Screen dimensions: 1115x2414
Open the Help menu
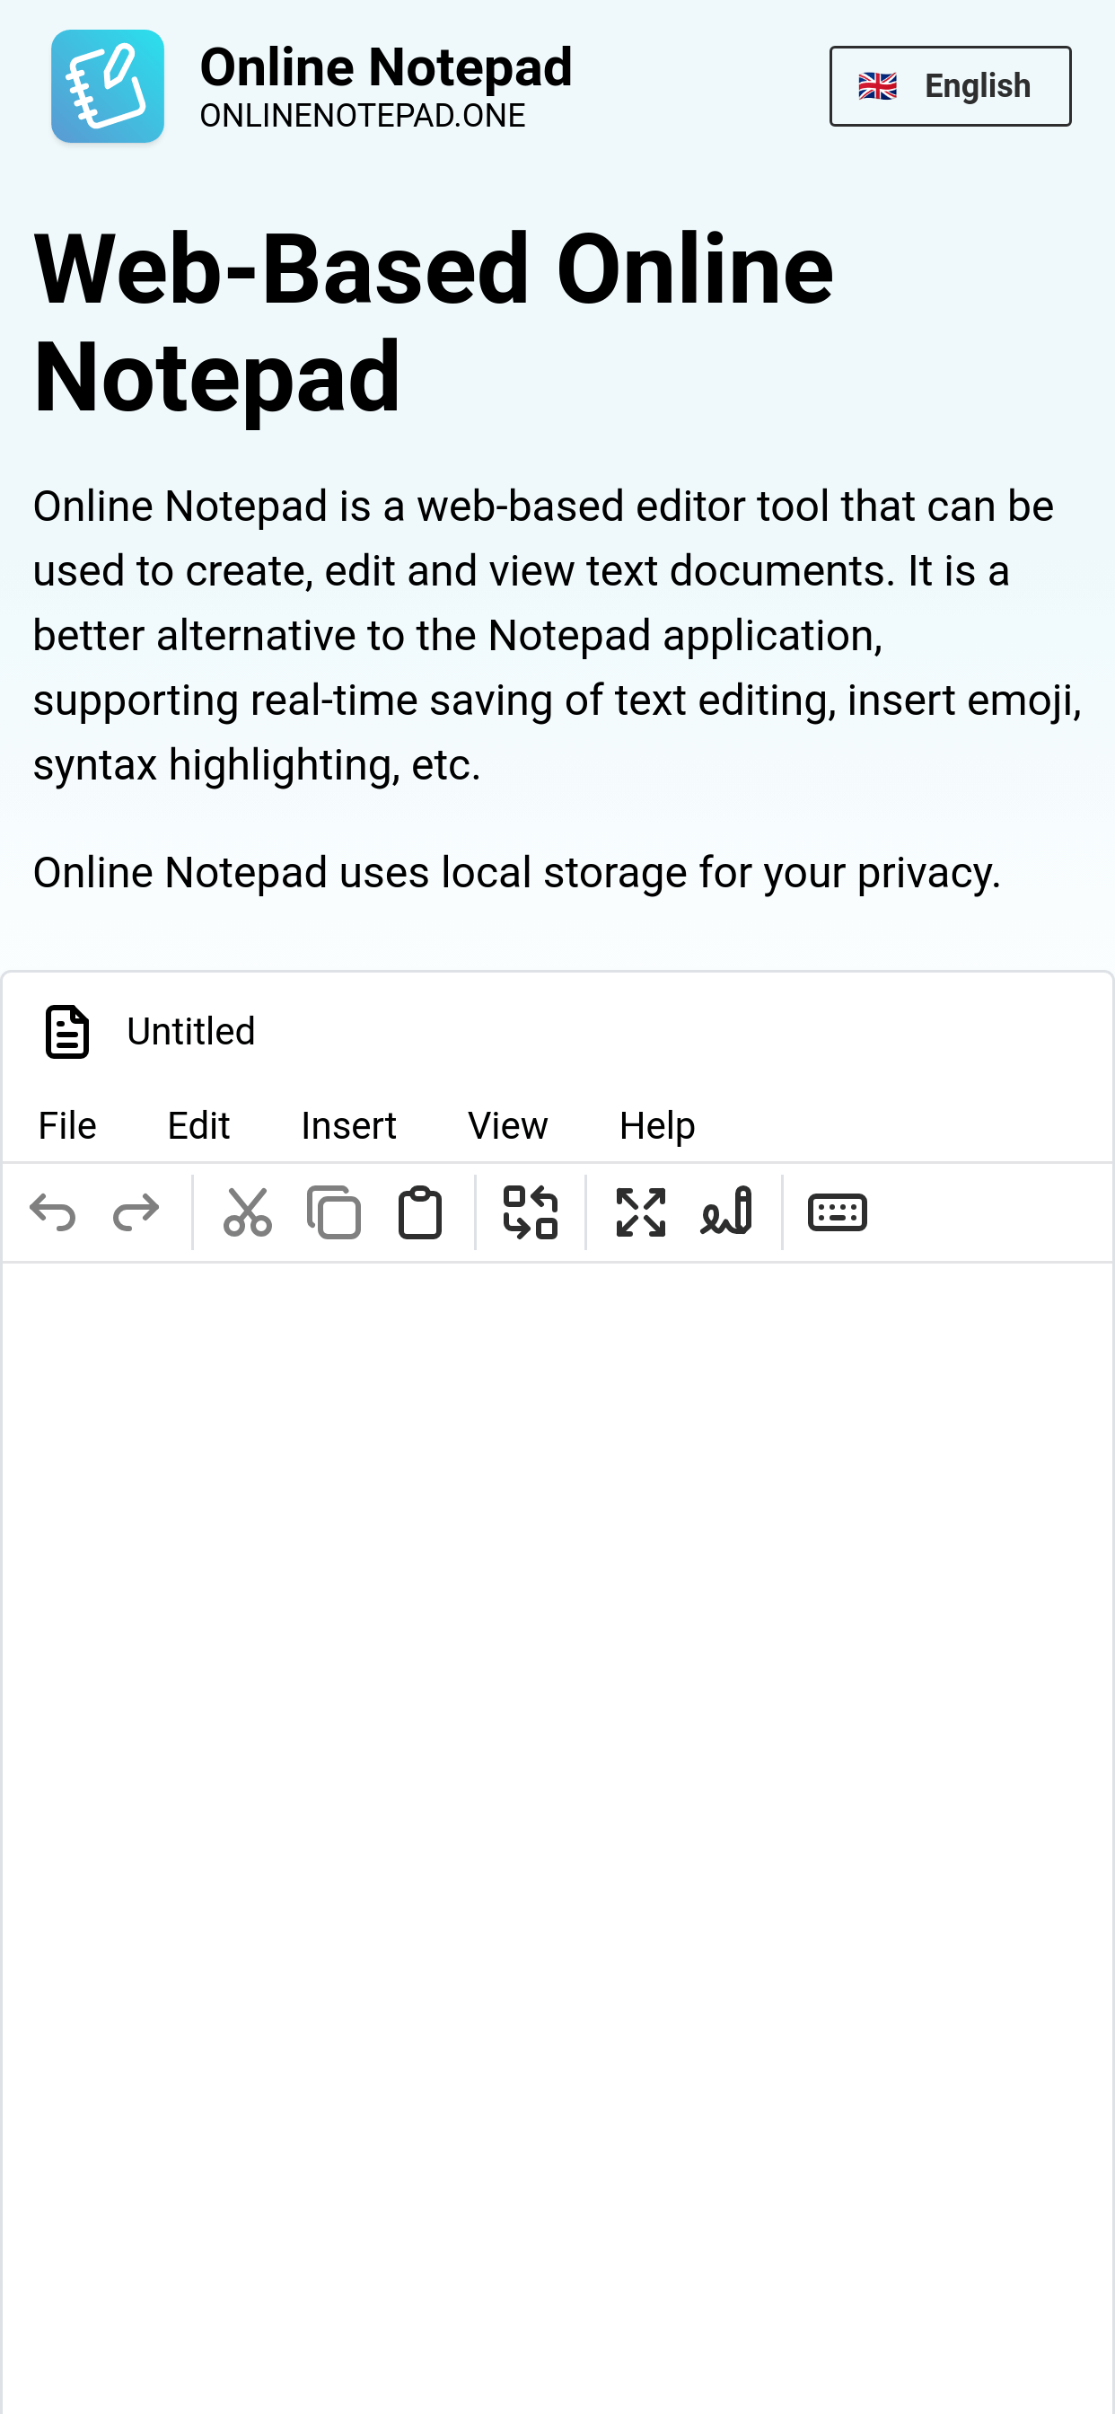(656, 1124)
